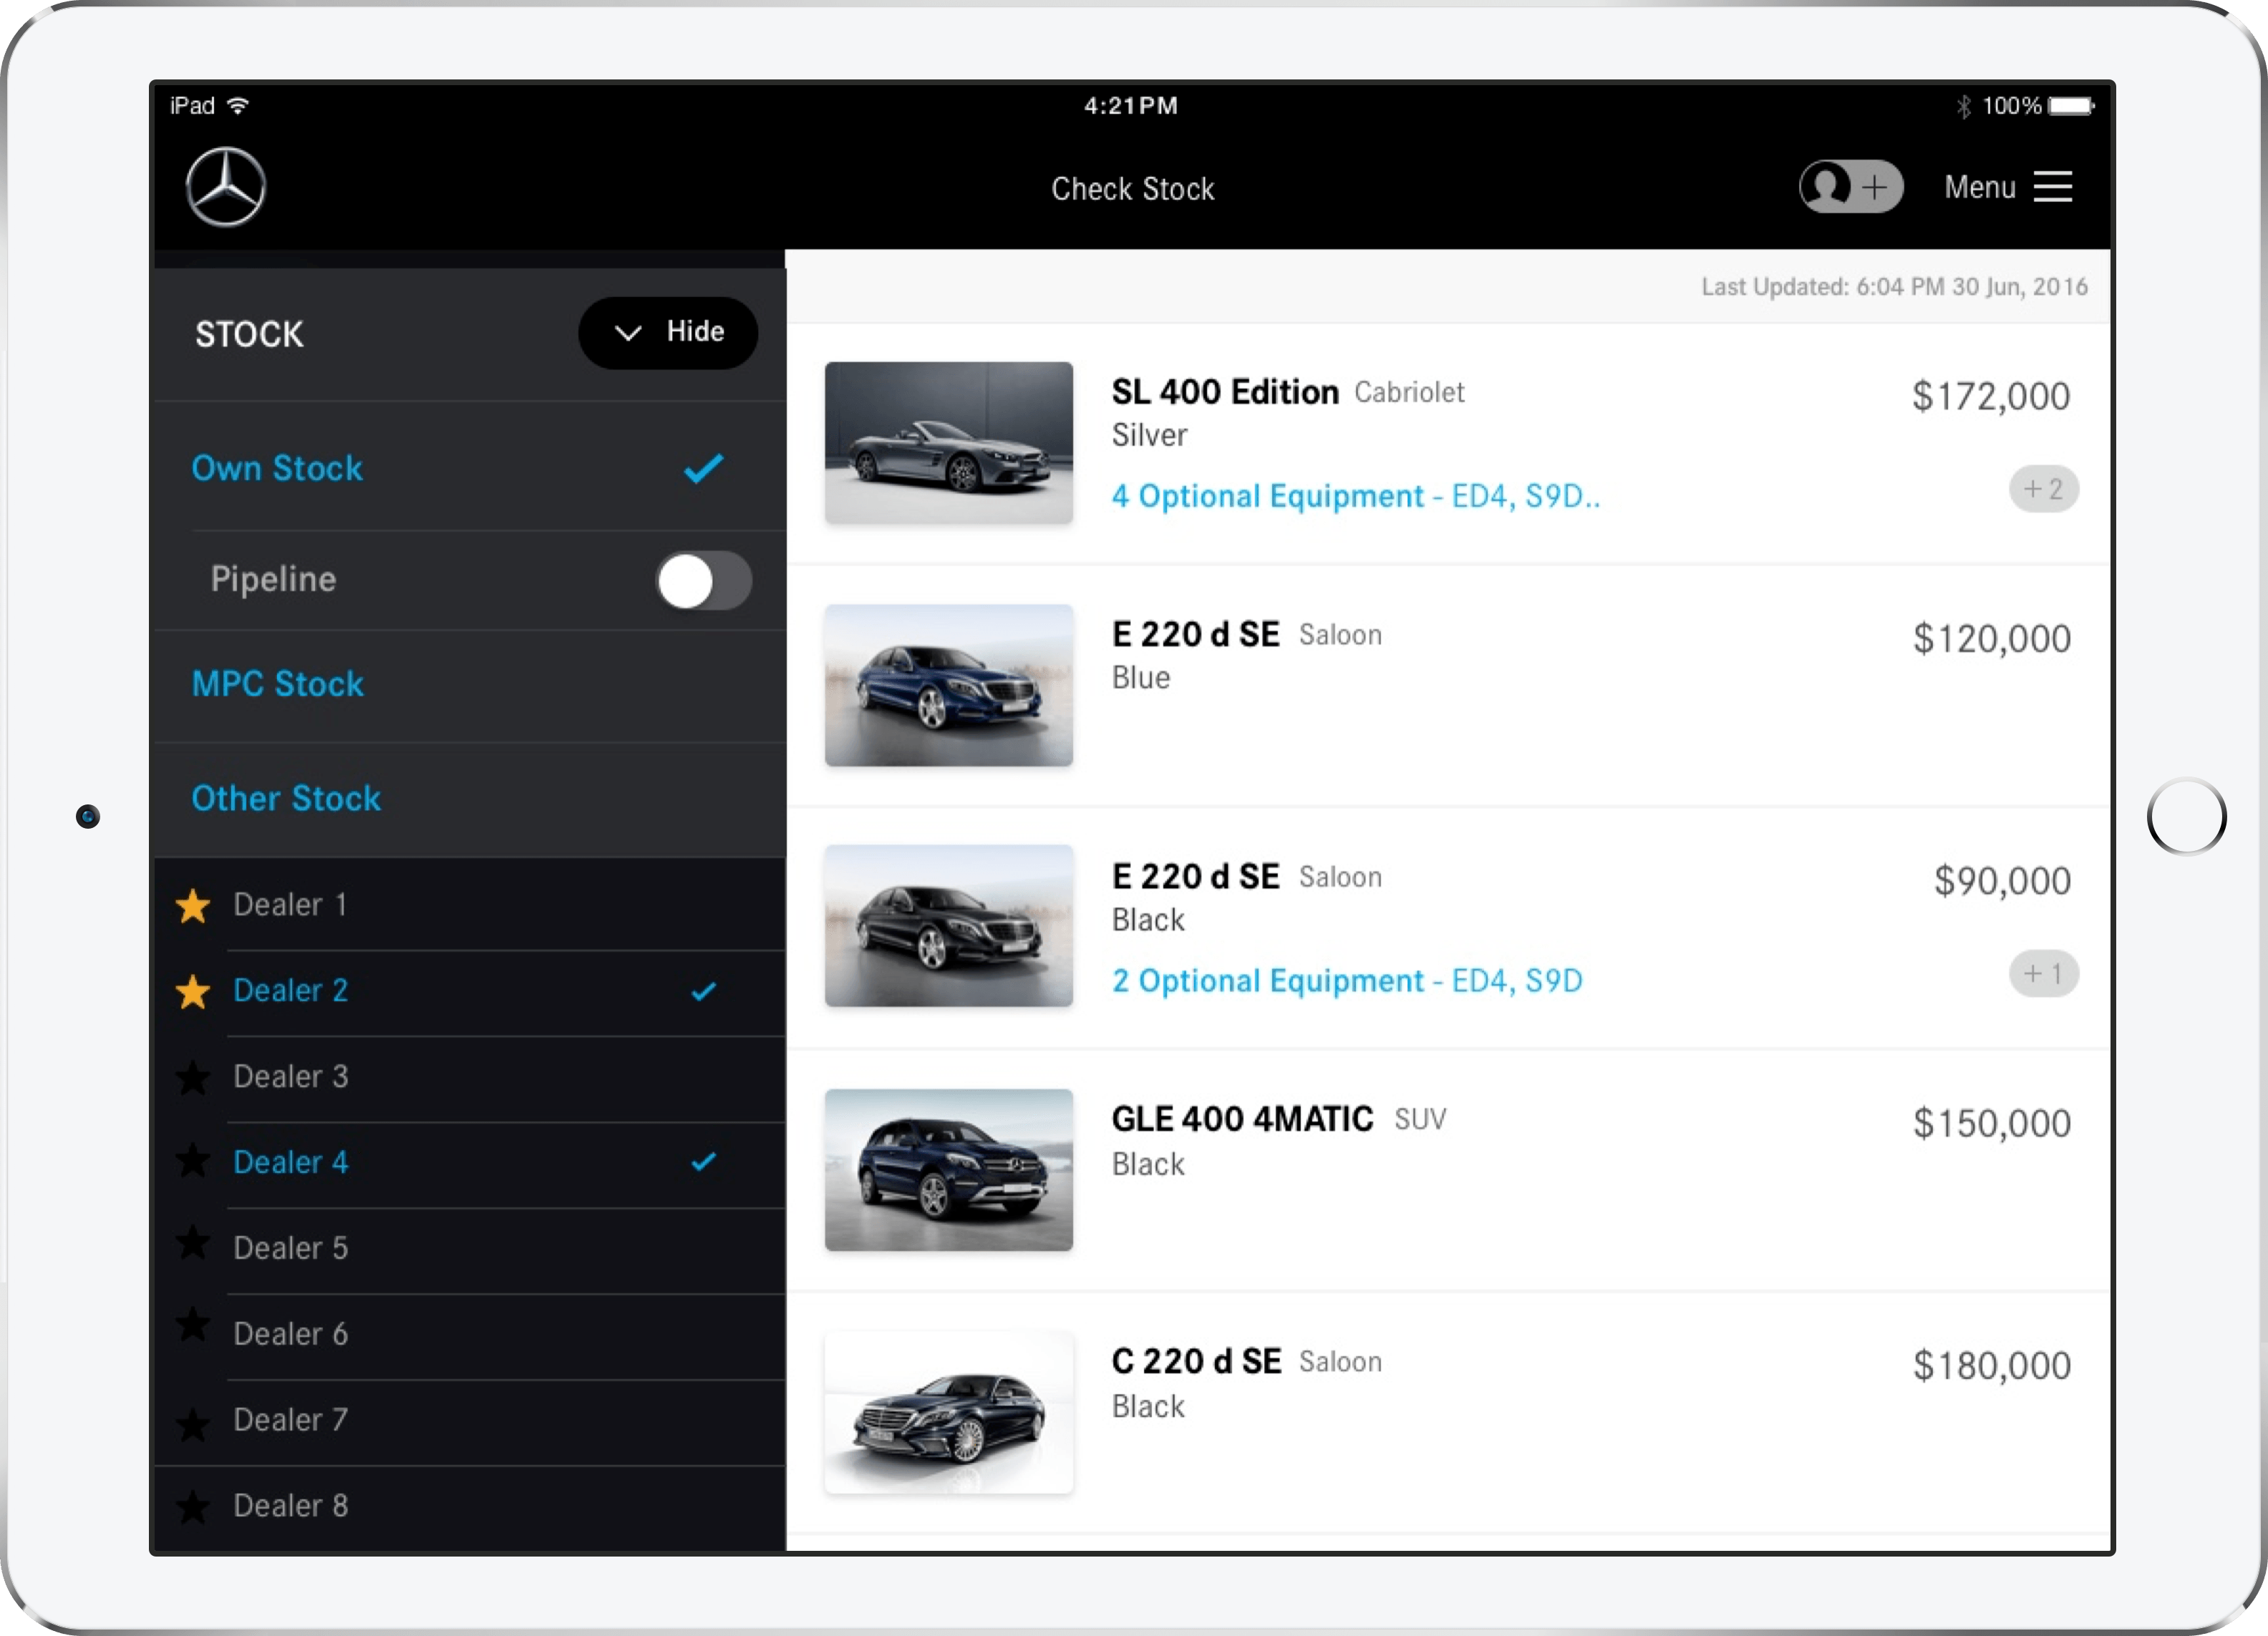Tap the SUV body type label

point(1420,1120)
